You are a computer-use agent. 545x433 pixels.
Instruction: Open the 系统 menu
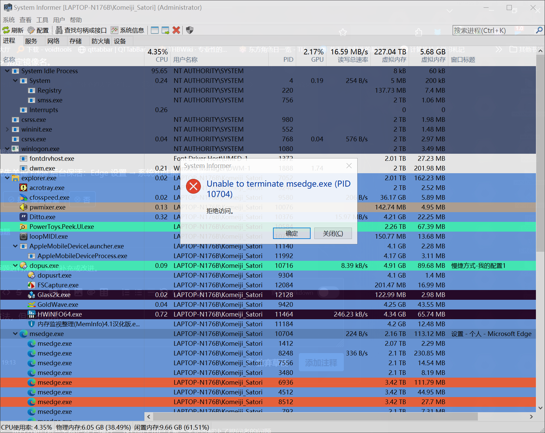[x=9, y=20]
